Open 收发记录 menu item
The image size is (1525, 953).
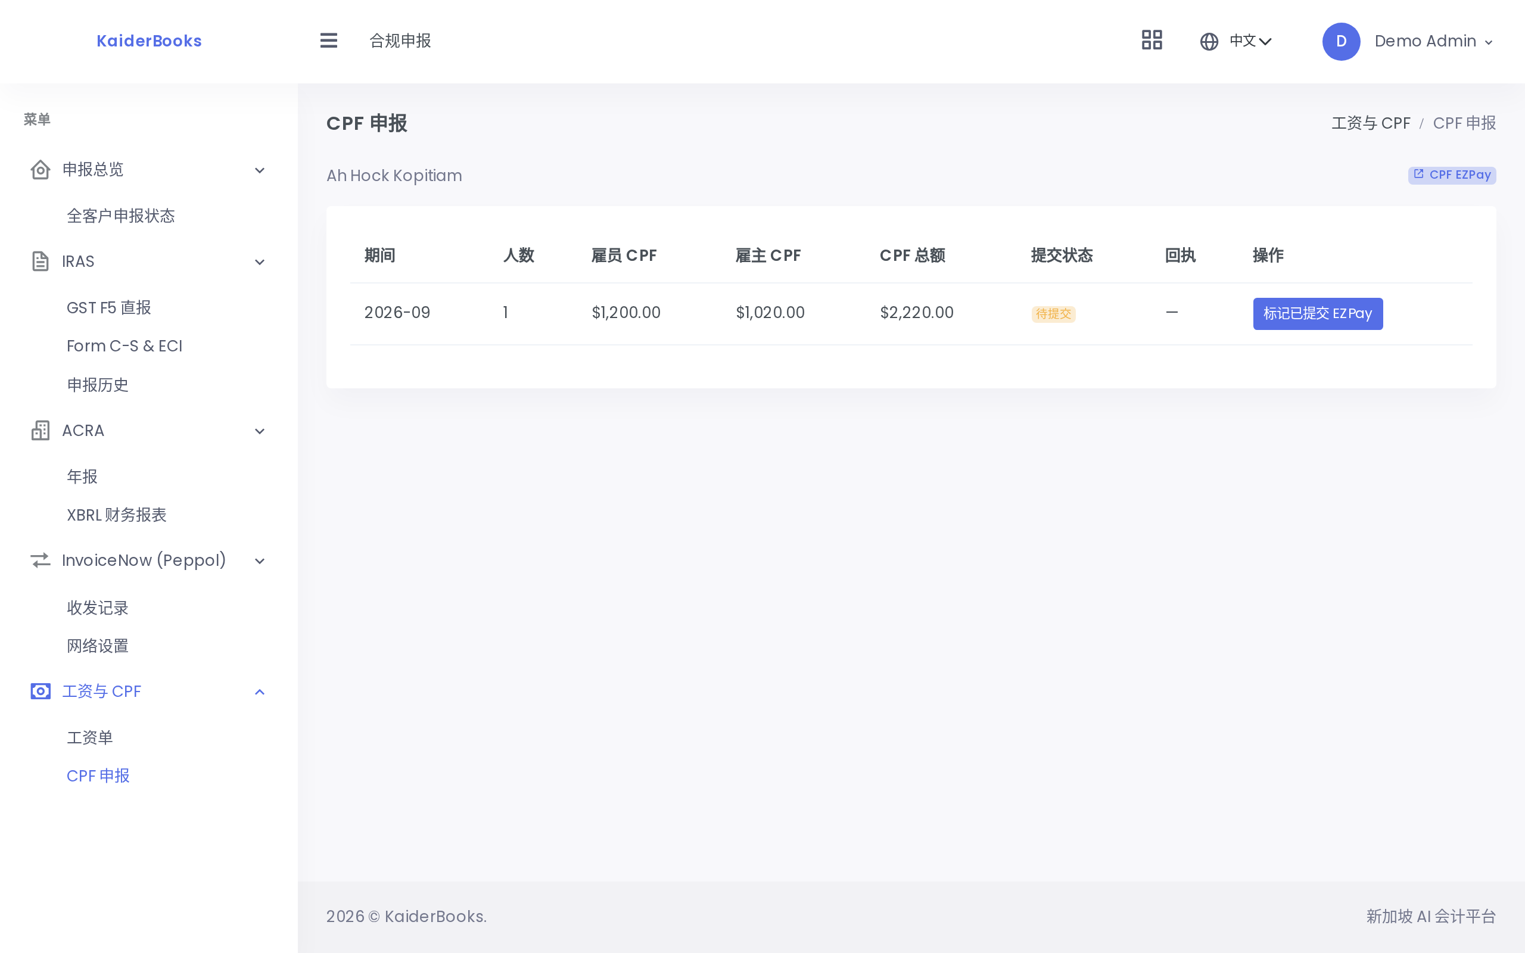[98, 608]
